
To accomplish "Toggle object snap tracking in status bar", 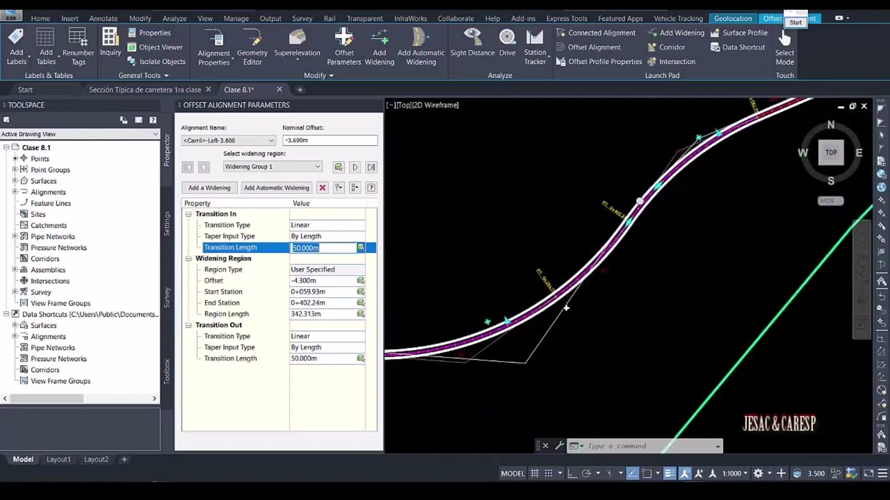I will pos(632,474).
